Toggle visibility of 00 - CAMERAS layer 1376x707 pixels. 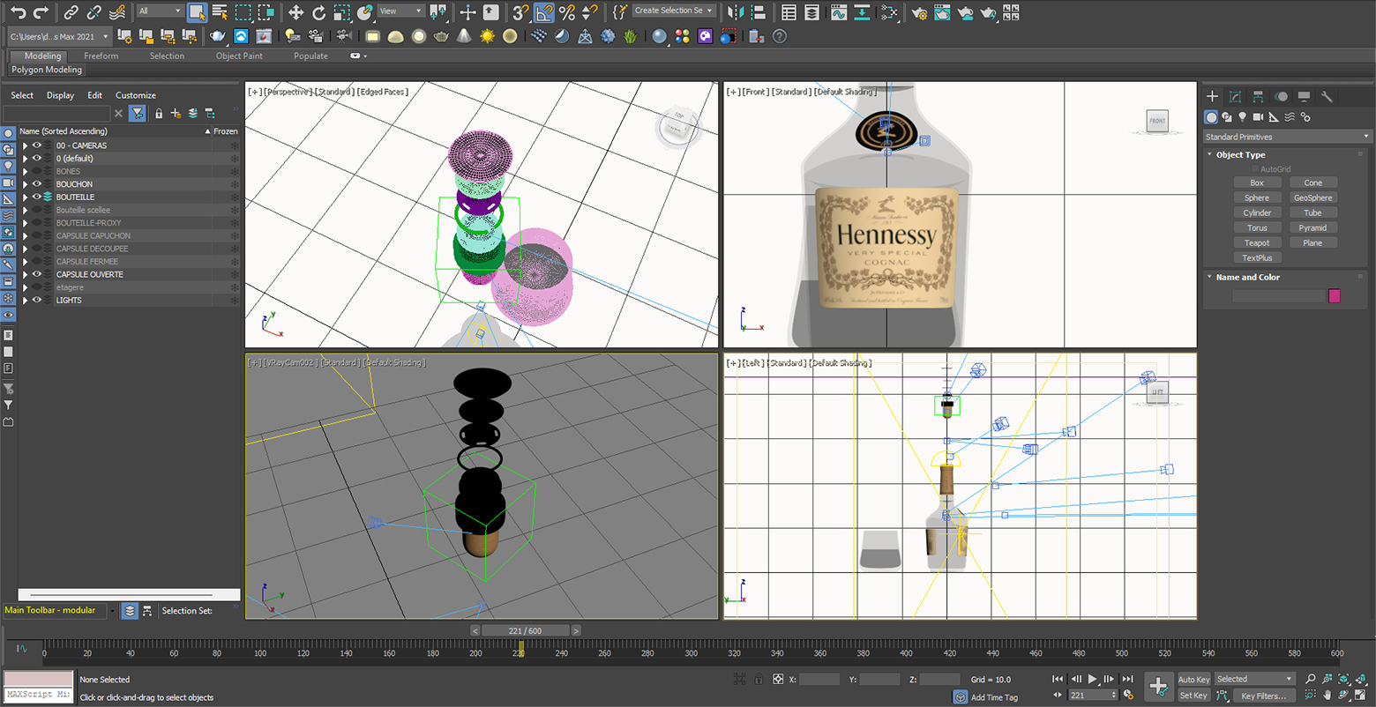(x=37, y=145)
